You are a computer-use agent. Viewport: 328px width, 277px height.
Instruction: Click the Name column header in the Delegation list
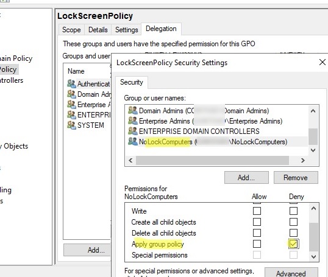tap(76, 71)
